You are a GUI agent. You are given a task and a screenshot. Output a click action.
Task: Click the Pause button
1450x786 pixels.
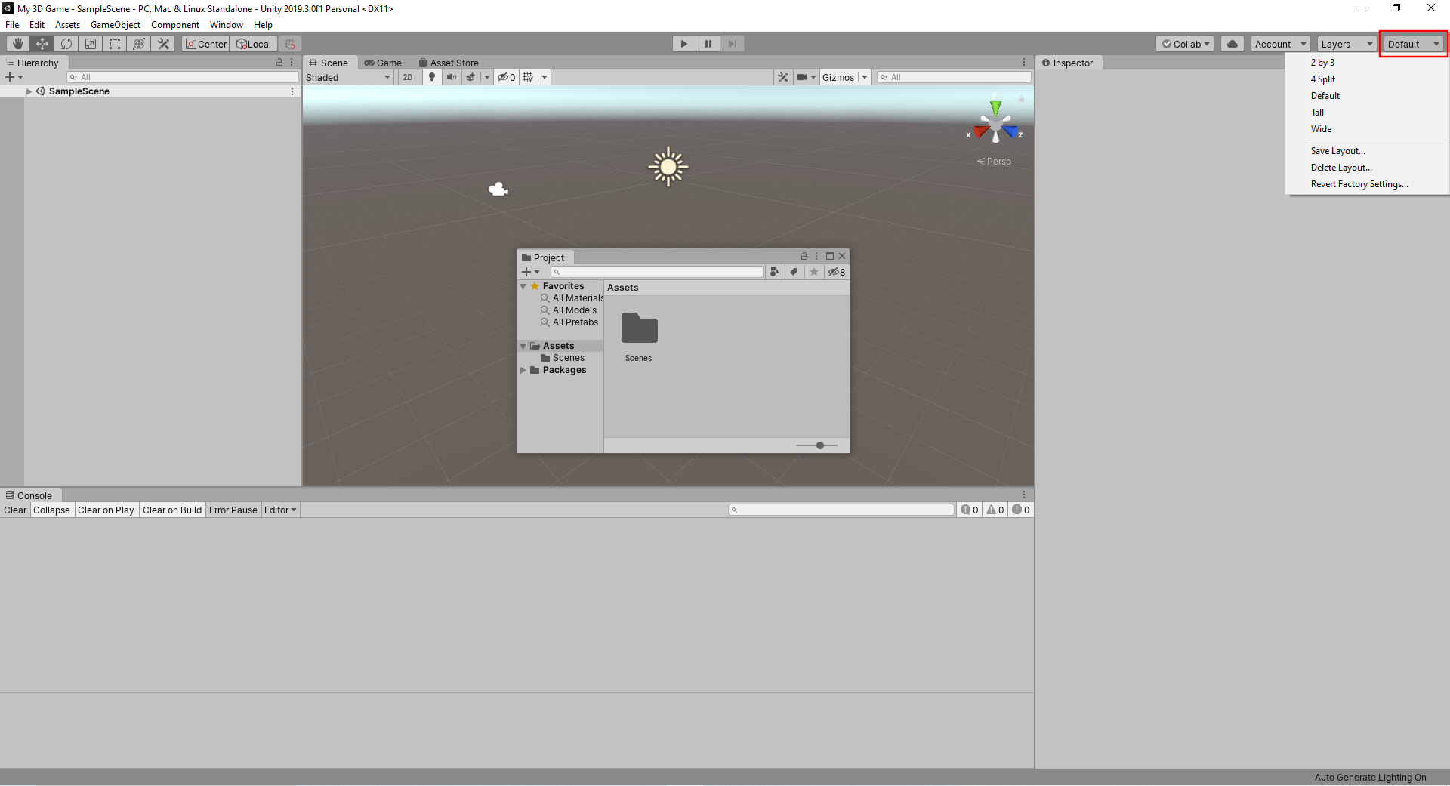[708, 44]
